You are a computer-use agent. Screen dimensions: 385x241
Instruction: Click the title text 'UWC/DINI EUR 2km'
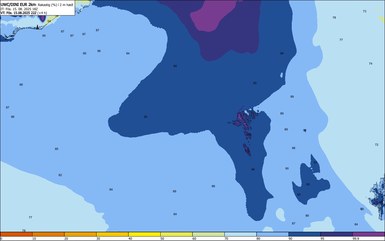[18, 5]
